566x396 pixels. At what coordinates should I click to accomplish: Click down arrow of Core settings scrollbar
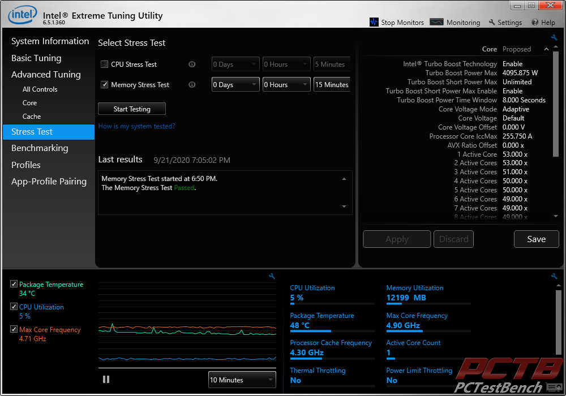(556, 216)
